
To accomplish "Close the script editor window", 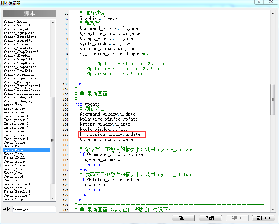I will coord(271,2).
